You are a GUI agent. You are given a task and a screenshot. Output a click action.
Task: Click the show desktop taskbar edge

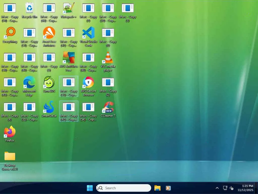[x=257, y=188]
